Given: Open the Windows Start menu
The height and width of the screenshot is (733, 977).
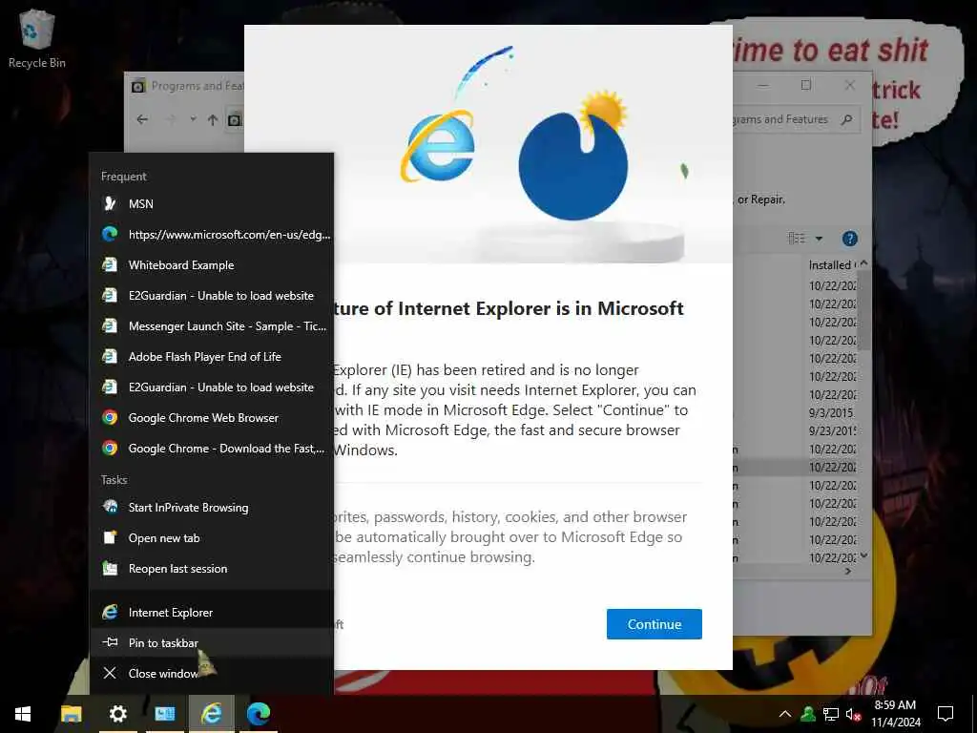Looking at the screenshot, I should 23,714.
